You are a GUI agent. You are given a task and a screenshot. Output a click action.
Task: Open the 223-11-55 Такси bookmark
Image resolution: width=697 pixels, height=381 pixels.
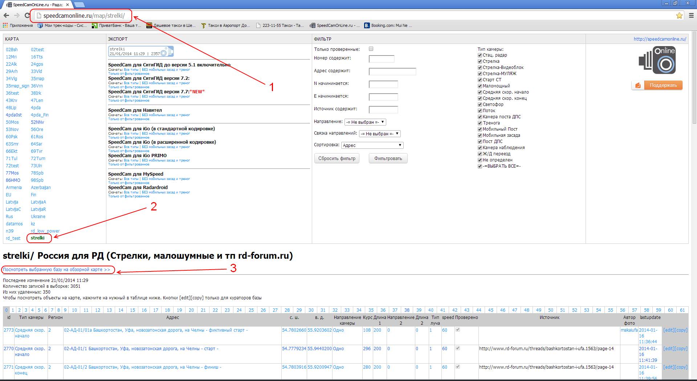280,25
